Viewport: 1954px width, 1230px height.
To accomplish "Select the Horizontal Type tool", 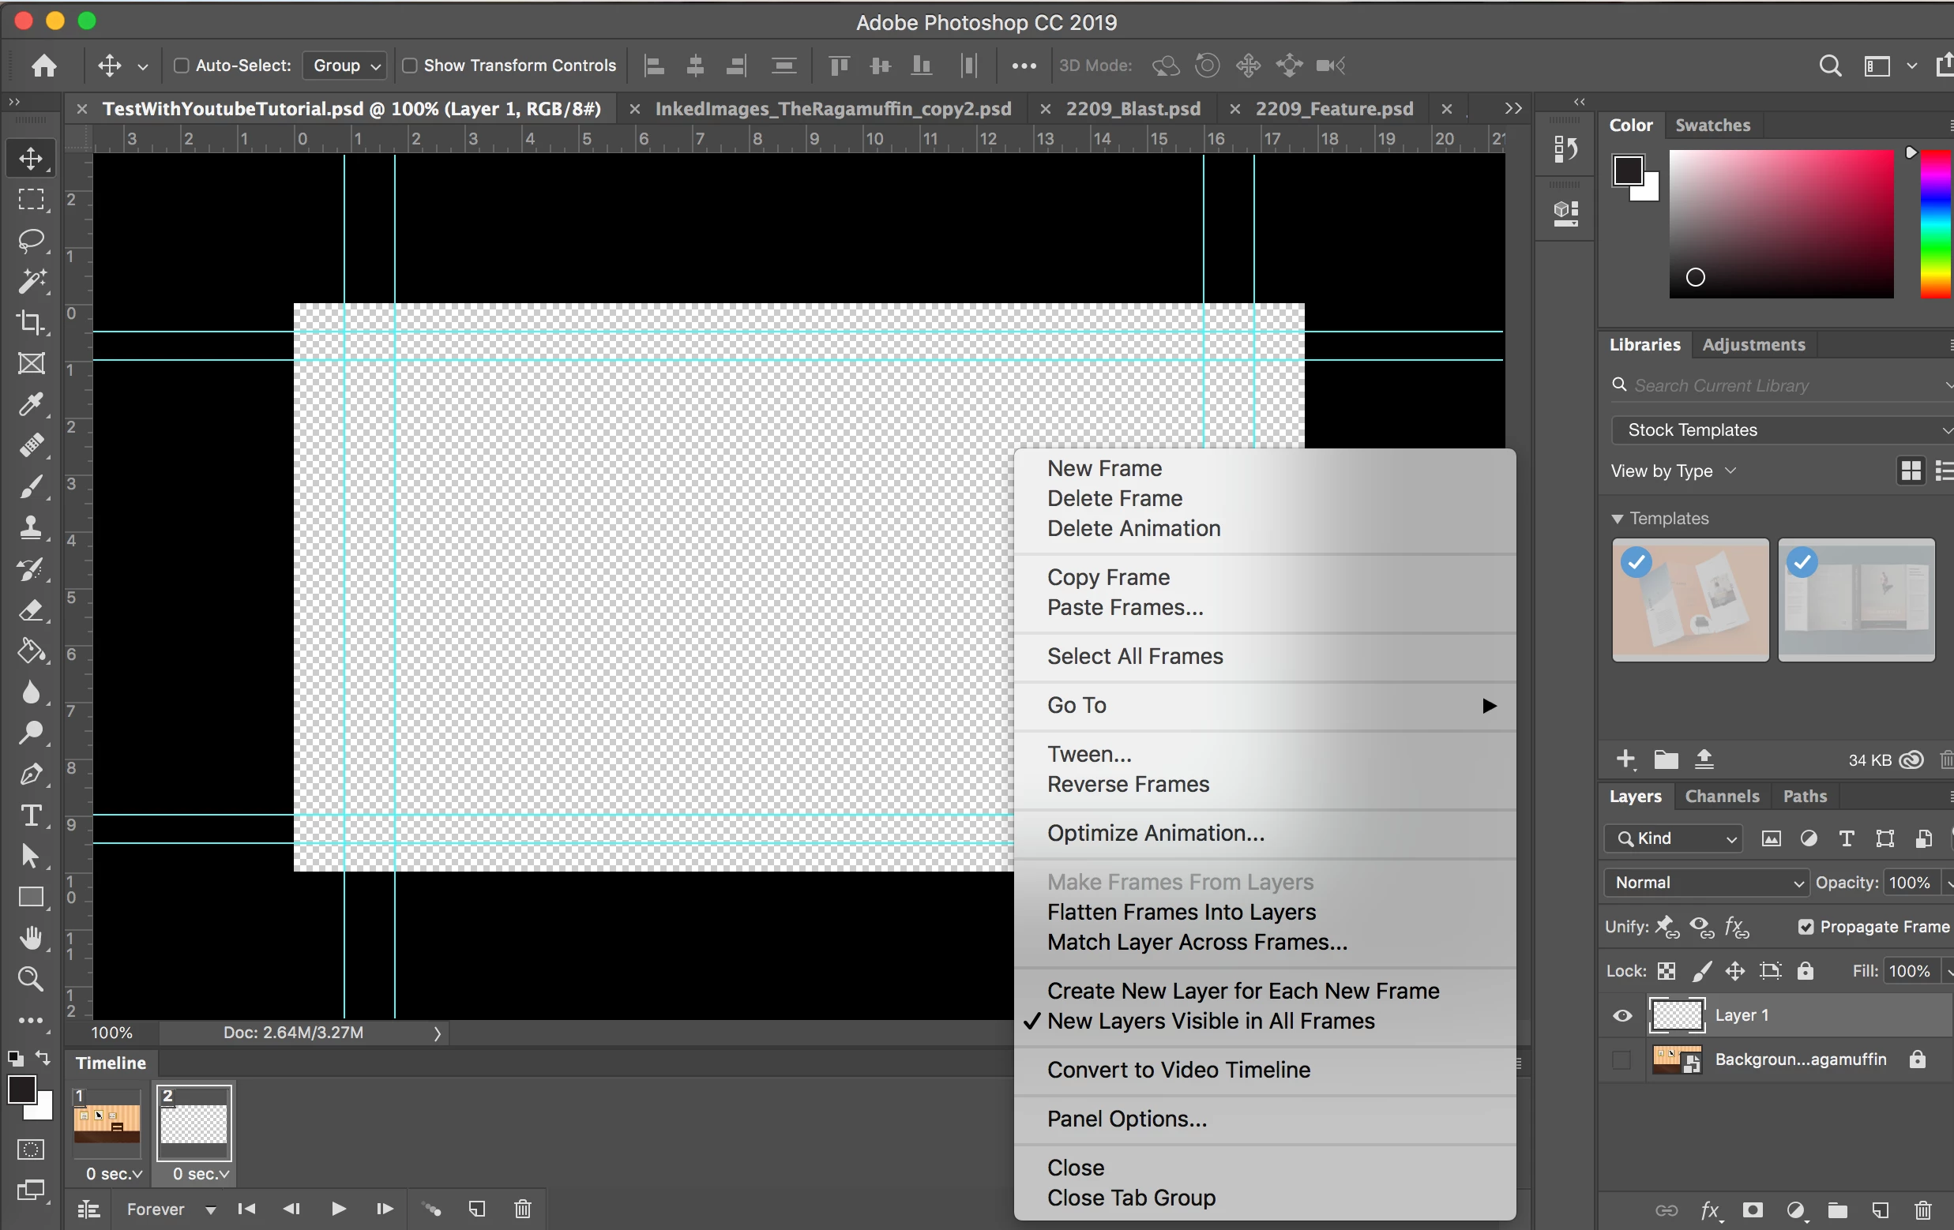I will coord(31,815).
